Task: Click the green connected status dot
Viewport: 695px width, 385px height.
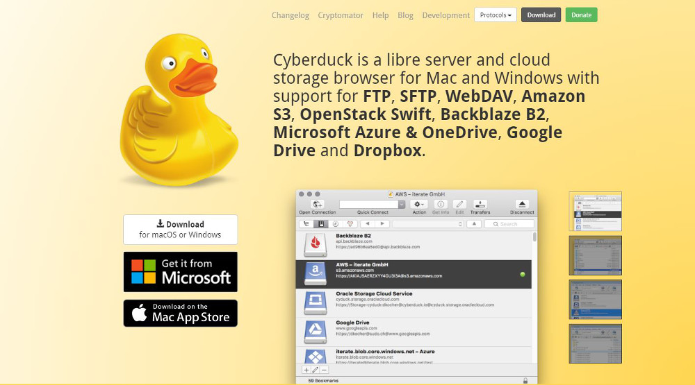Action: point(523,275)
